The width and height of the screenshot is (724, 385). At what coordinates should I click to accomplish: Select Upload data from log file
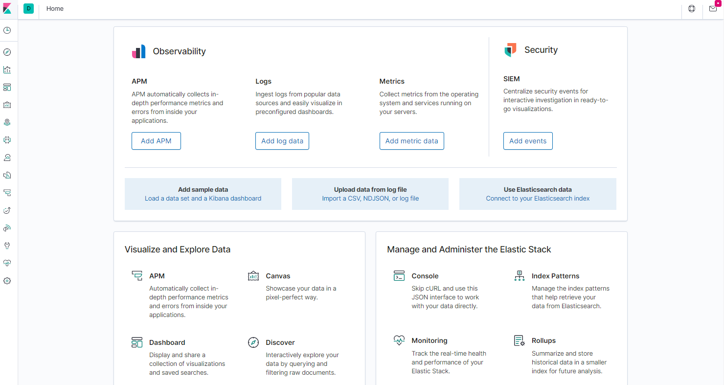point(370,194)
